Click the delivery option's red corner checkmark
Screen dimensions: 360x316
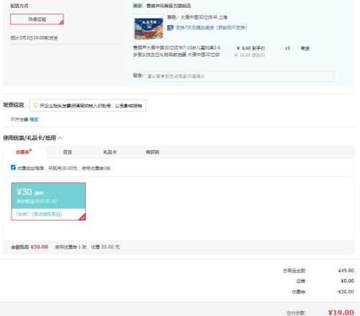[x=61, y=22]
